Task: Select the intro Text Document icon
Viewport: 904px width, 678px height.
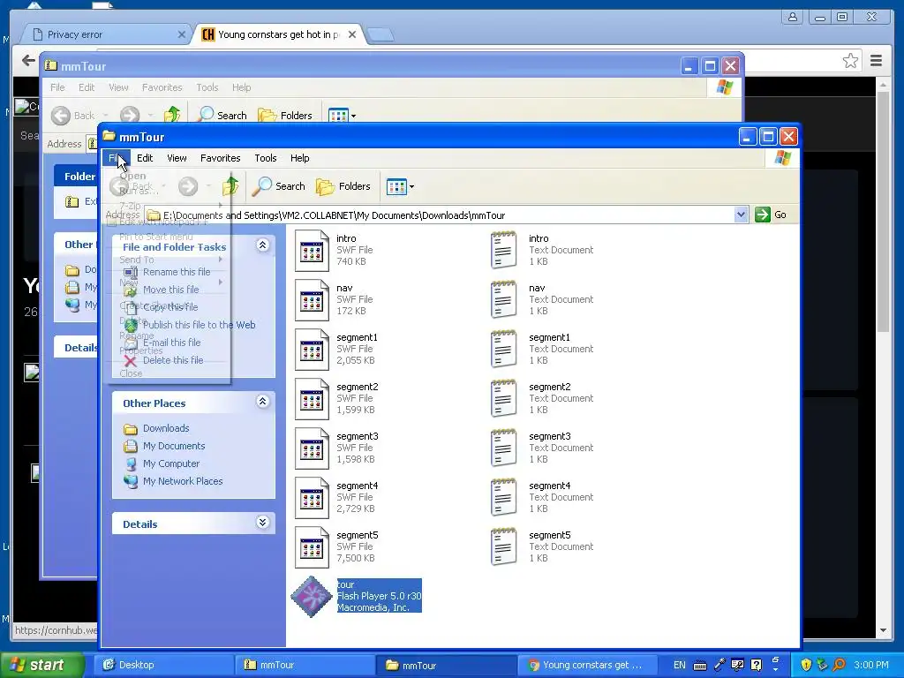Action: tap(504, 250)
